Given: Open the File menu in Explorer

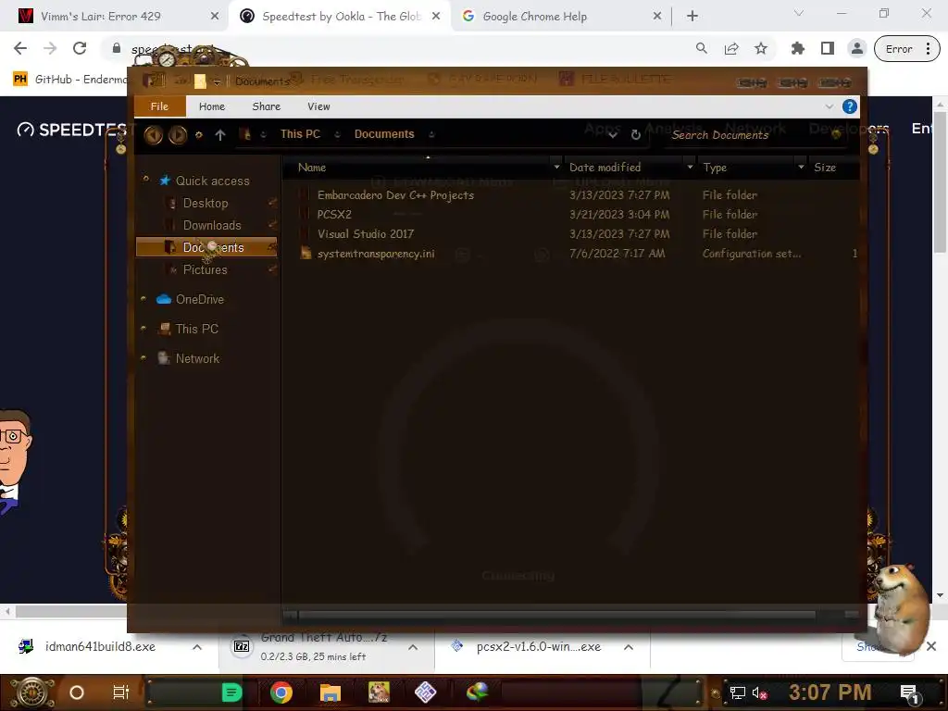Looking at the screenshot, I should (159, 106).
